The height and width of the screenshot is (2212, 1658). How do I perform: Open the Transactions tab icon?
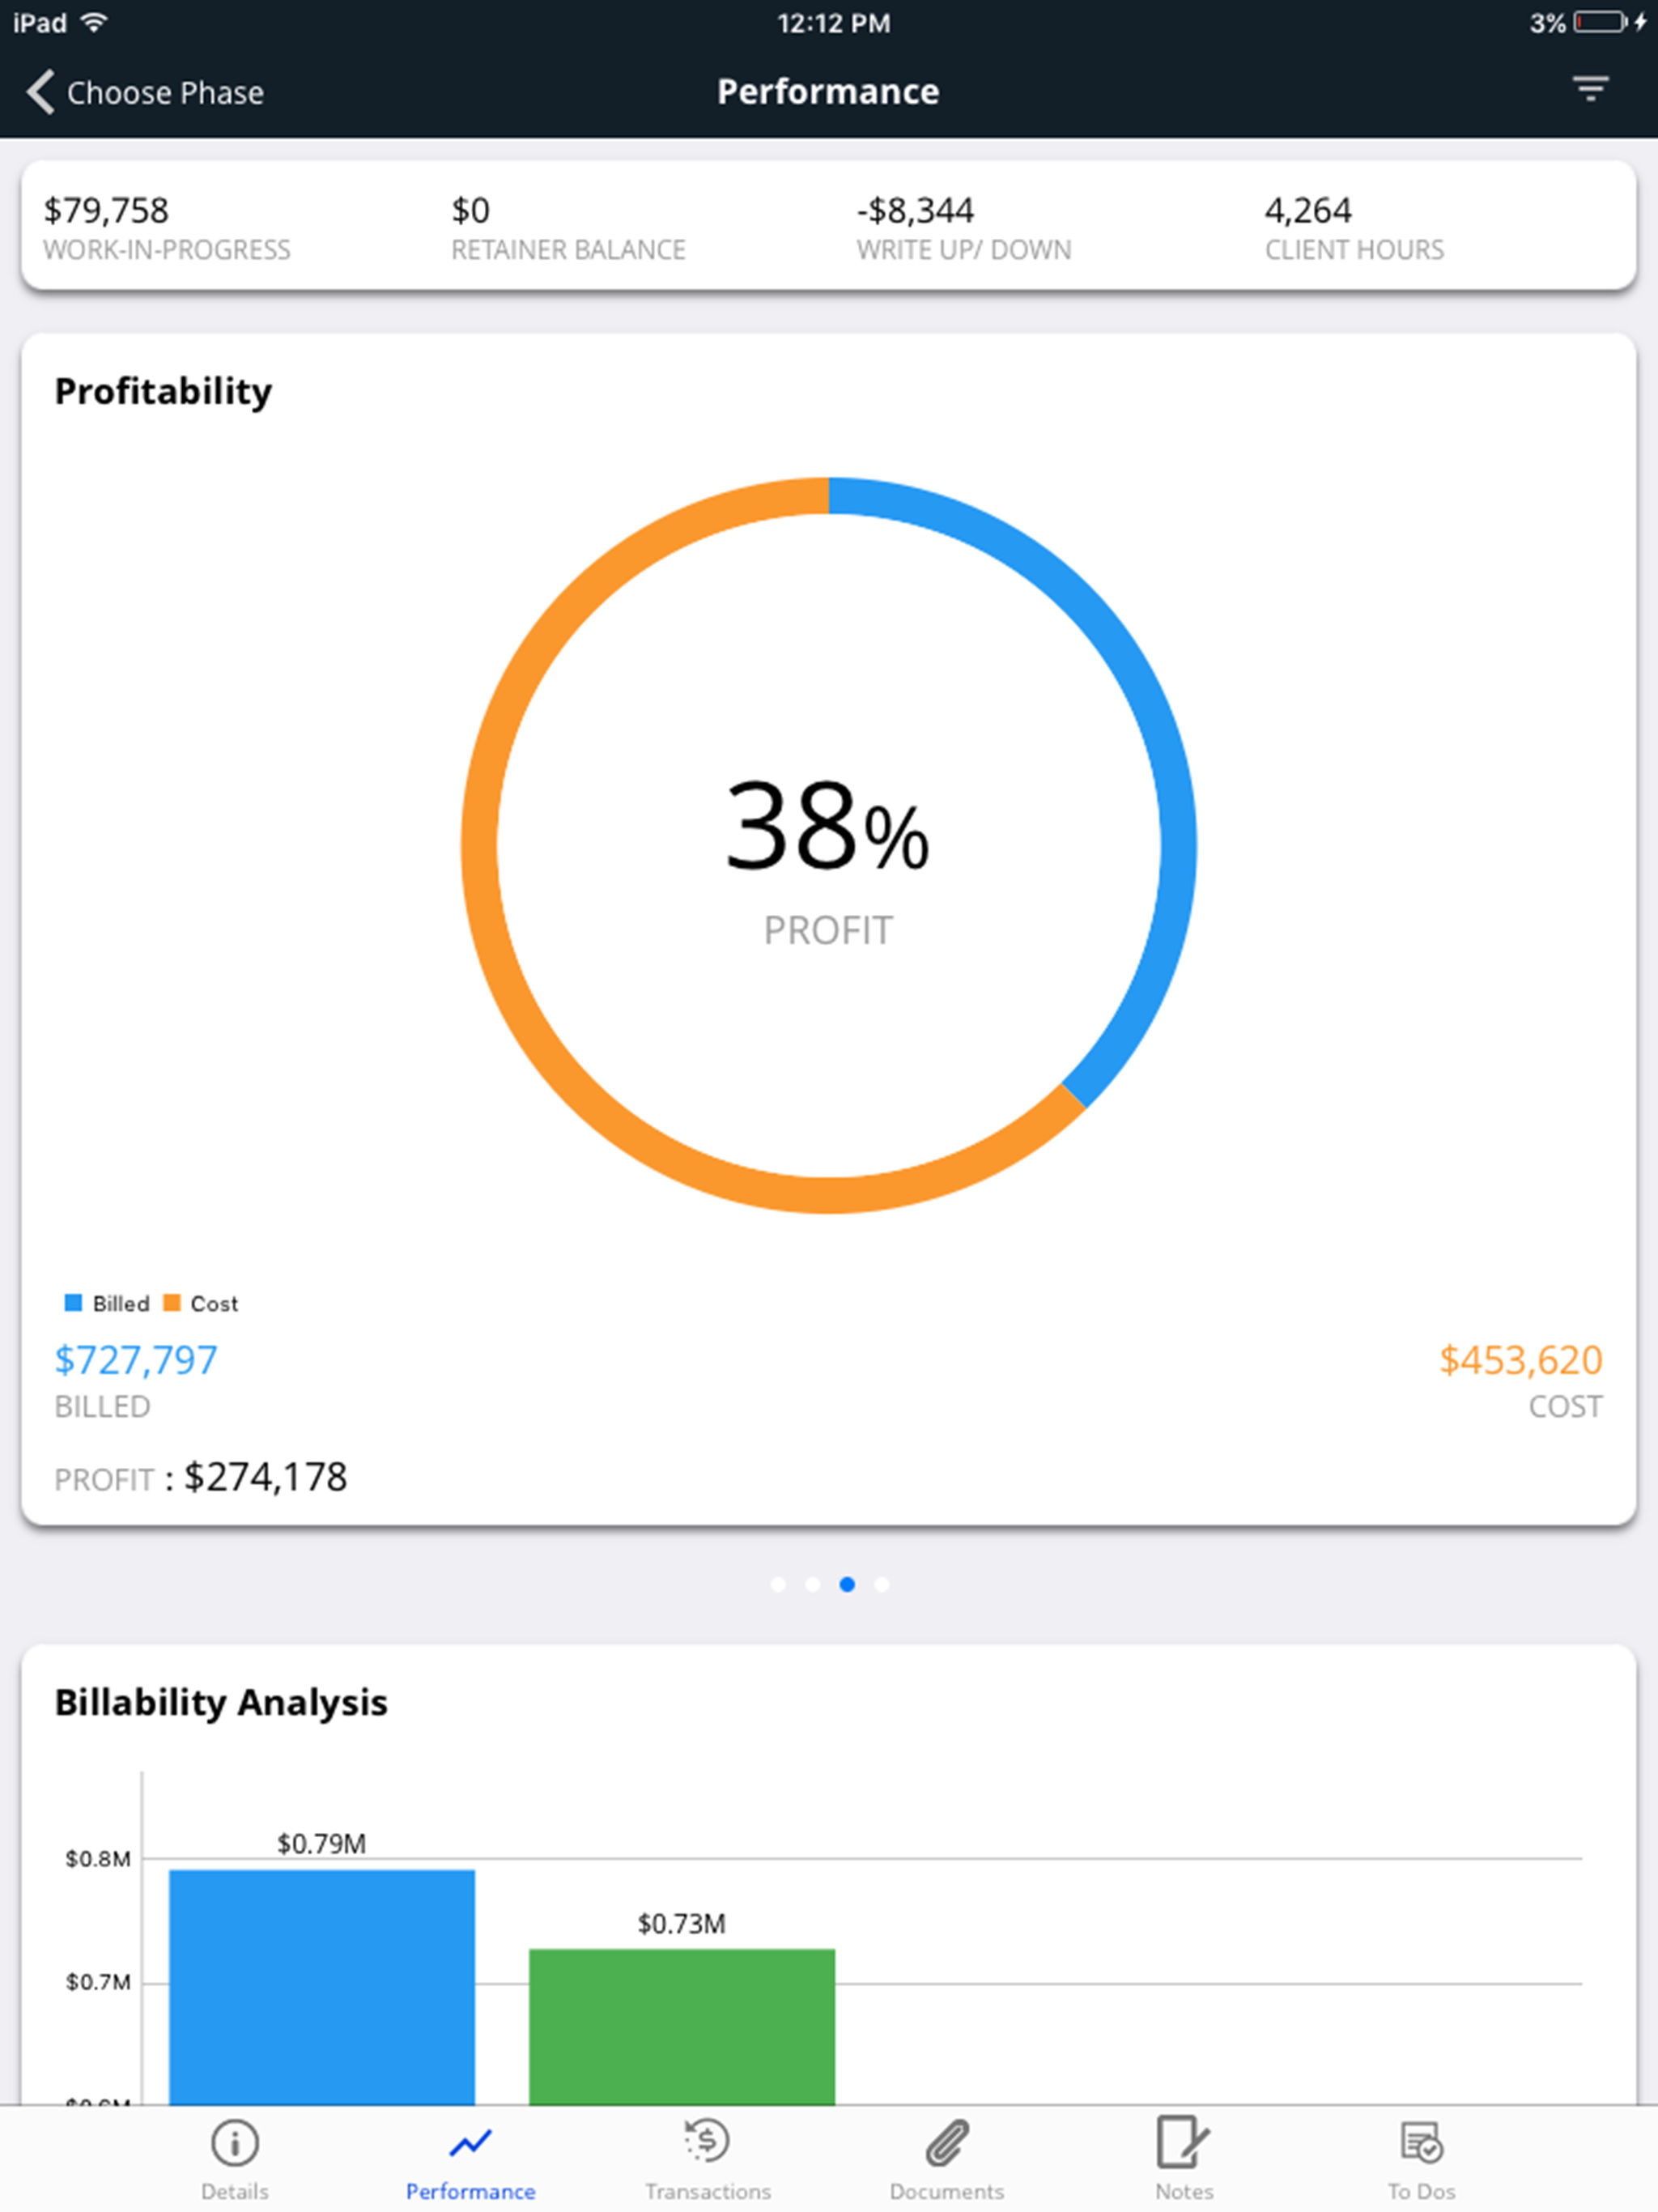(x=707, y=2141)
